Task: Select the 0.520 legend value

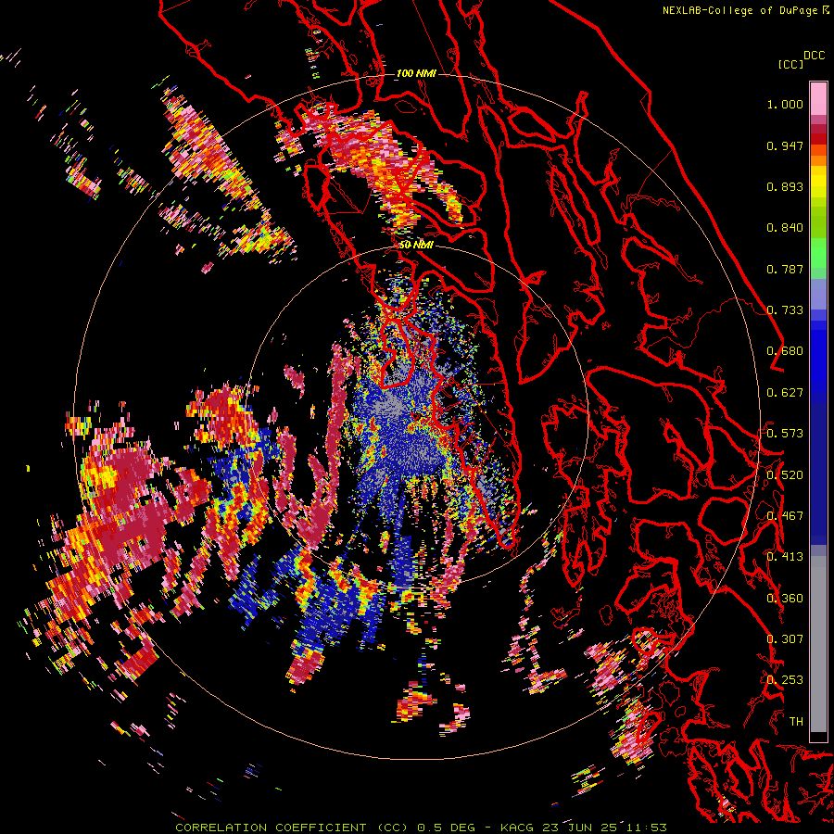Action: click(x=785, y=475)
